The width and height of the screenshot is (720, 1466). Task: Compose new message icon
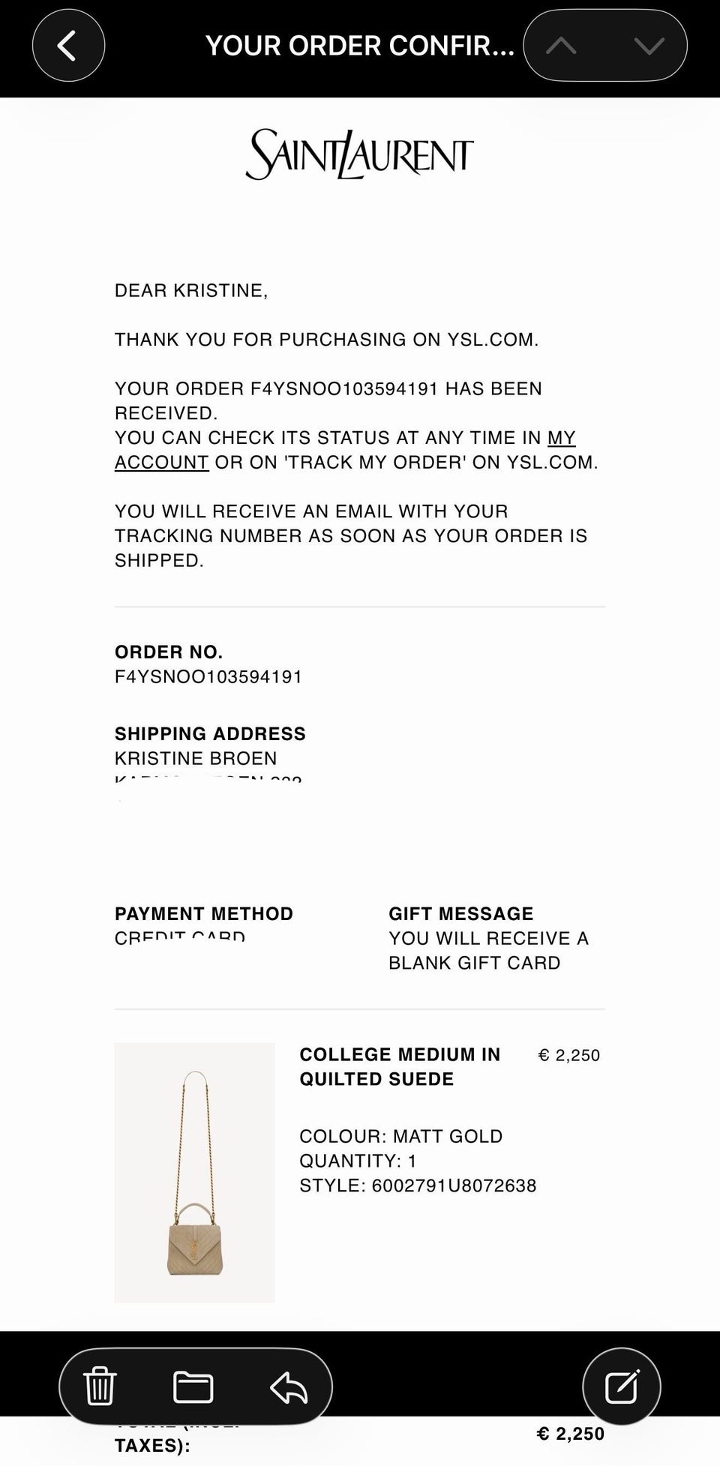[x=622, y=1386]
